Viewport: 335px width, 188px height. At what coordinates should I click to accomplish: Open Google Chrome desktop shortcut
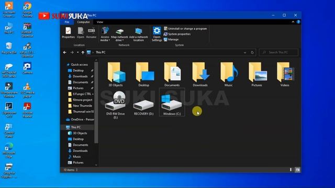click(x=27, y=10)
